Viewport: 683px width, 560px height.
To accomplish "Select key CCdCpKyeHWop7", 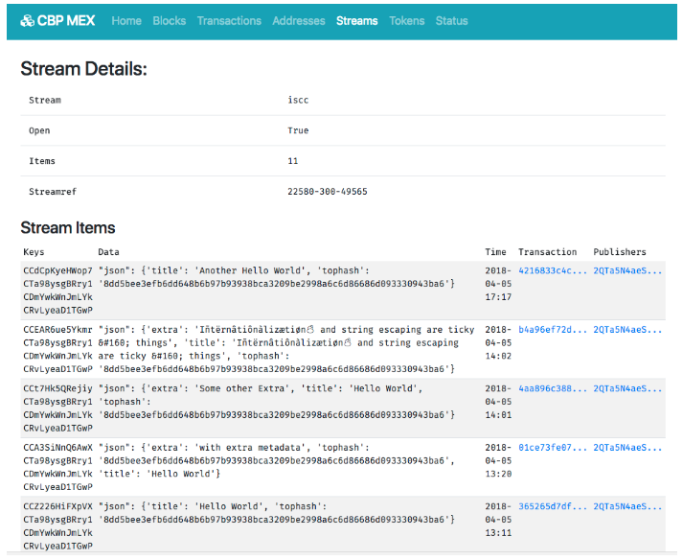I will tap(57, 270).
